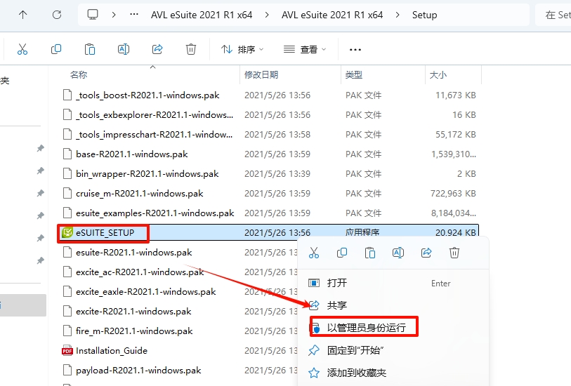
Task: Select excite-R2021.1-windows.pak file
Action: point(133,312)
